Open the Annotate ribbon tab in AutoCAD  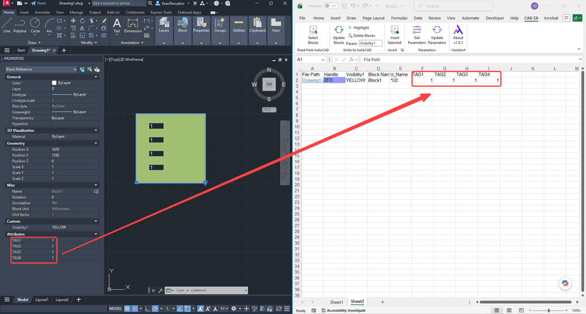[42, 12]
